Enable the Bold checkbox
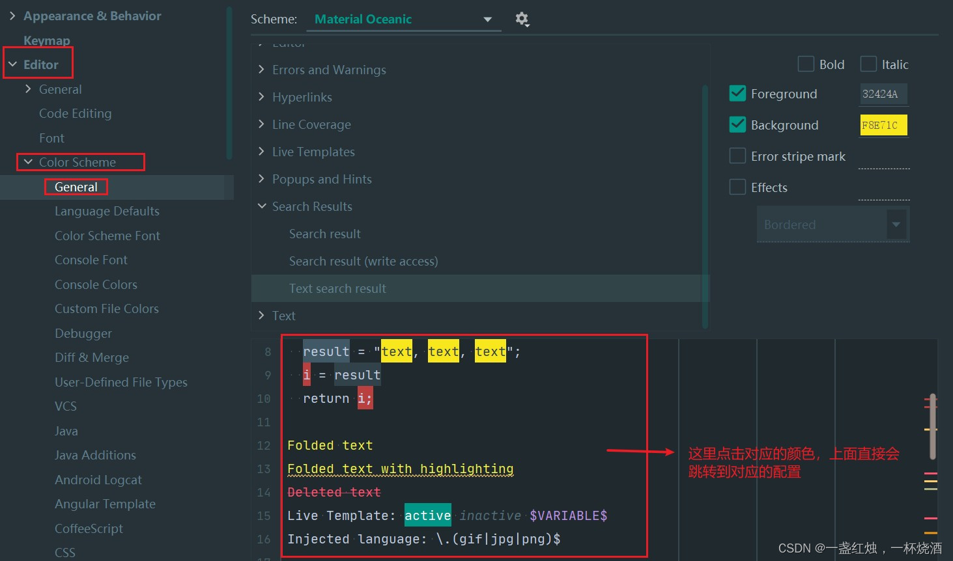This screenshot has width=953, height=561. [806, 64]
